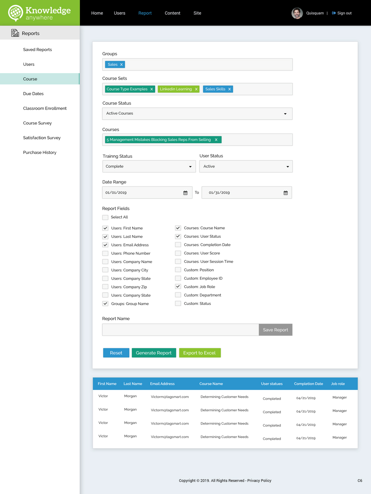Open Due Dates in the sidebar
This screenshot has width=371, height=494.
click(33, 94)
